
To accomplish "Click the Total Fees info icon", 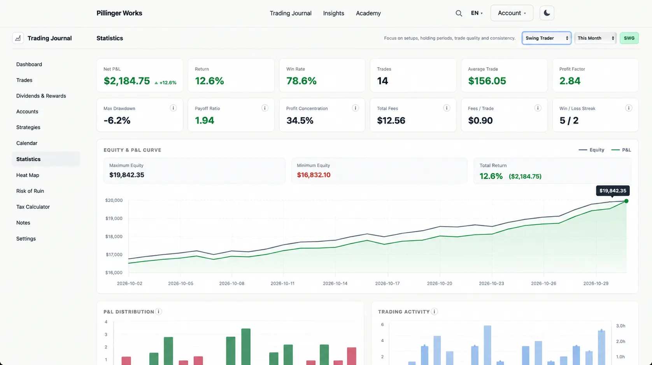I will [x=447, y=108].
